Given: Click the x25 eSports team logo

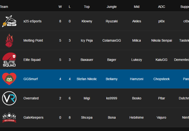Looking at the screenshot, I should (x=9, y=21).
